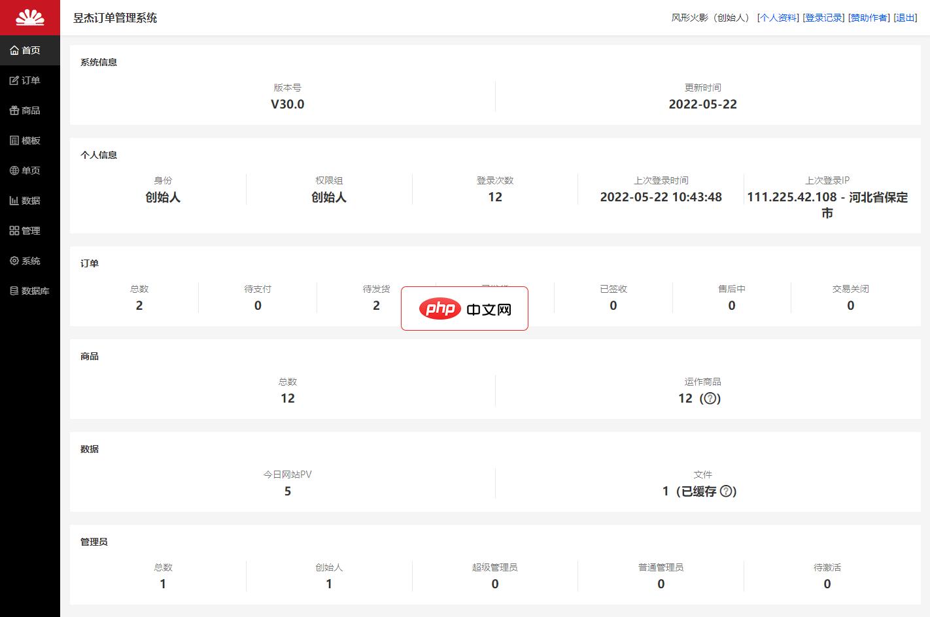Click the globe icon beside 单页
The height and width of the screenshot is (617, 930).
(x=14, y=171)
